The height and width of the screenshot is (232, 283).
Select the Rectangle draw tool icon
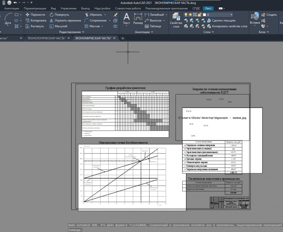pyautogui.click(x=17, y=15)
